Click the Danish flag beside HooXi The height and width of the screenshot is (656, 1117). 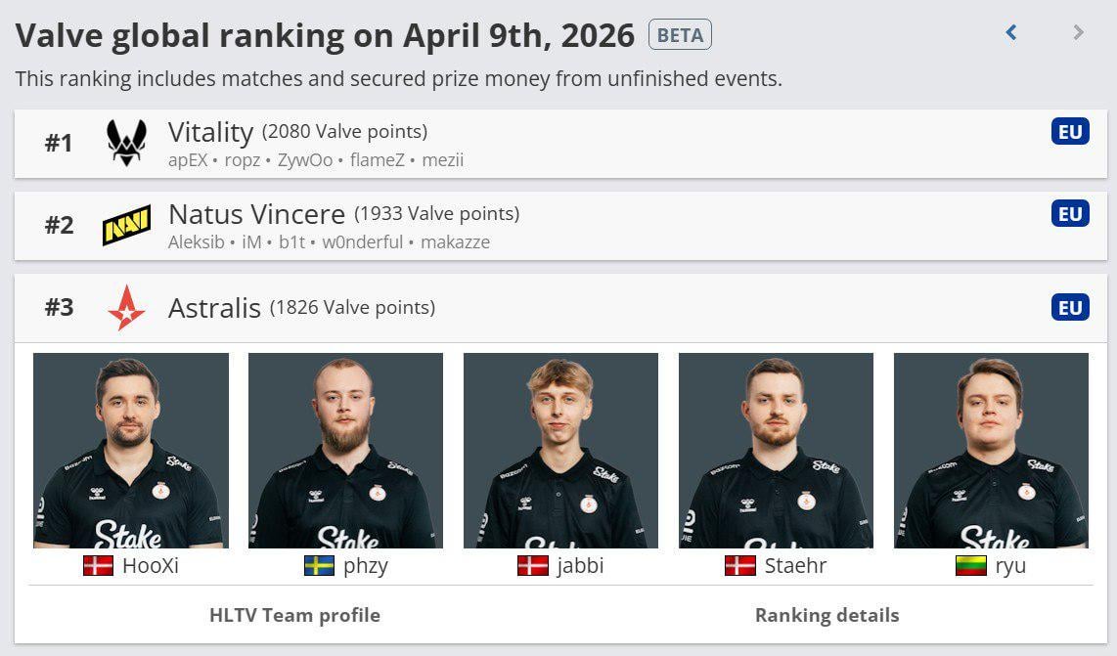[98, 565]
